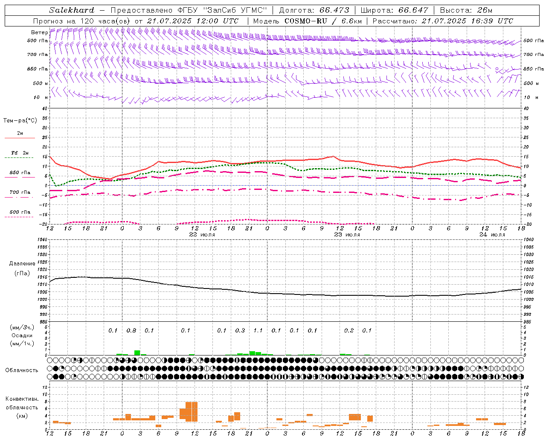Click the Td 2м dew point legend label
Viewport: 546px width, 437px height.
click(x=20, y=153)
